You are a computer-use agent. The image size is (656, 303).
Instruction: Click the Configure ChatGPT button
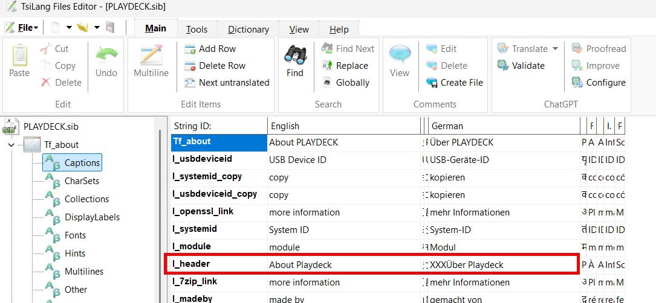[x=598, y=83]
